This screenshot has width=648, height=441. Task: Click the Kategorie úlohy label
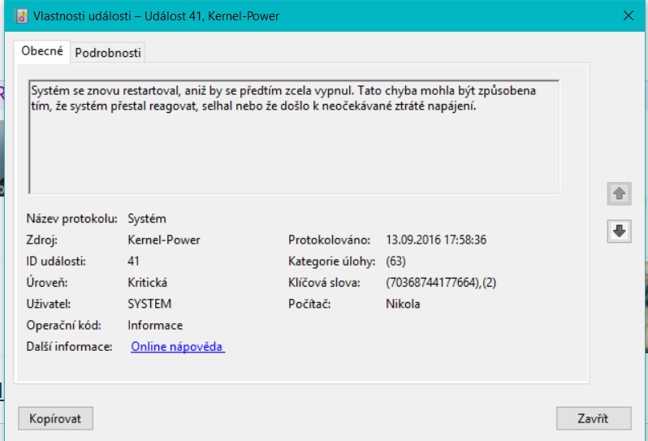coord(332,262)
